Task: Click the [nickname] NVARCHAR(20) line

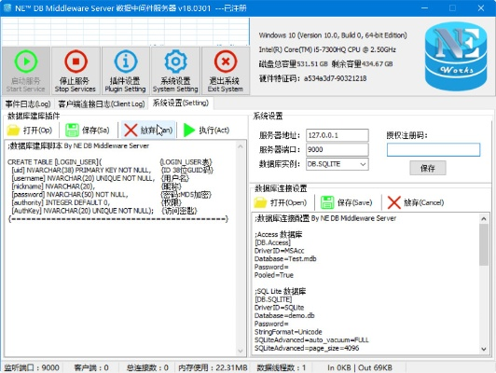Action: pyautogui.click(x=53, y=186)
